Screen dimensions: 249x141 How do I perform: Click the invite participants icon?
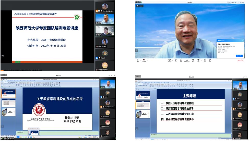(x=181, y=60)
